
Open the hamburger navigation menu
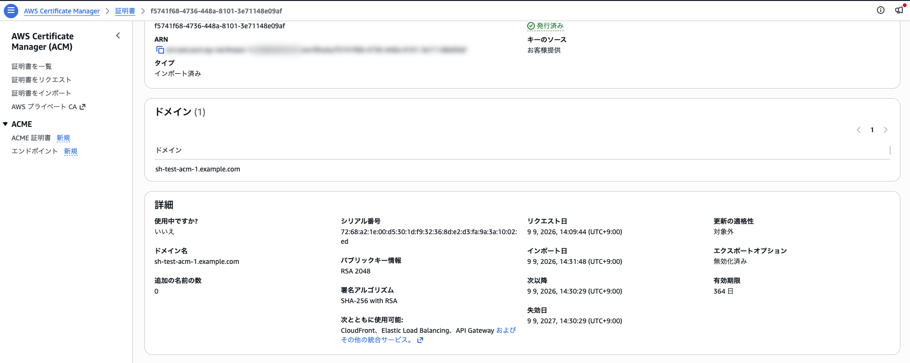(11, 11)
